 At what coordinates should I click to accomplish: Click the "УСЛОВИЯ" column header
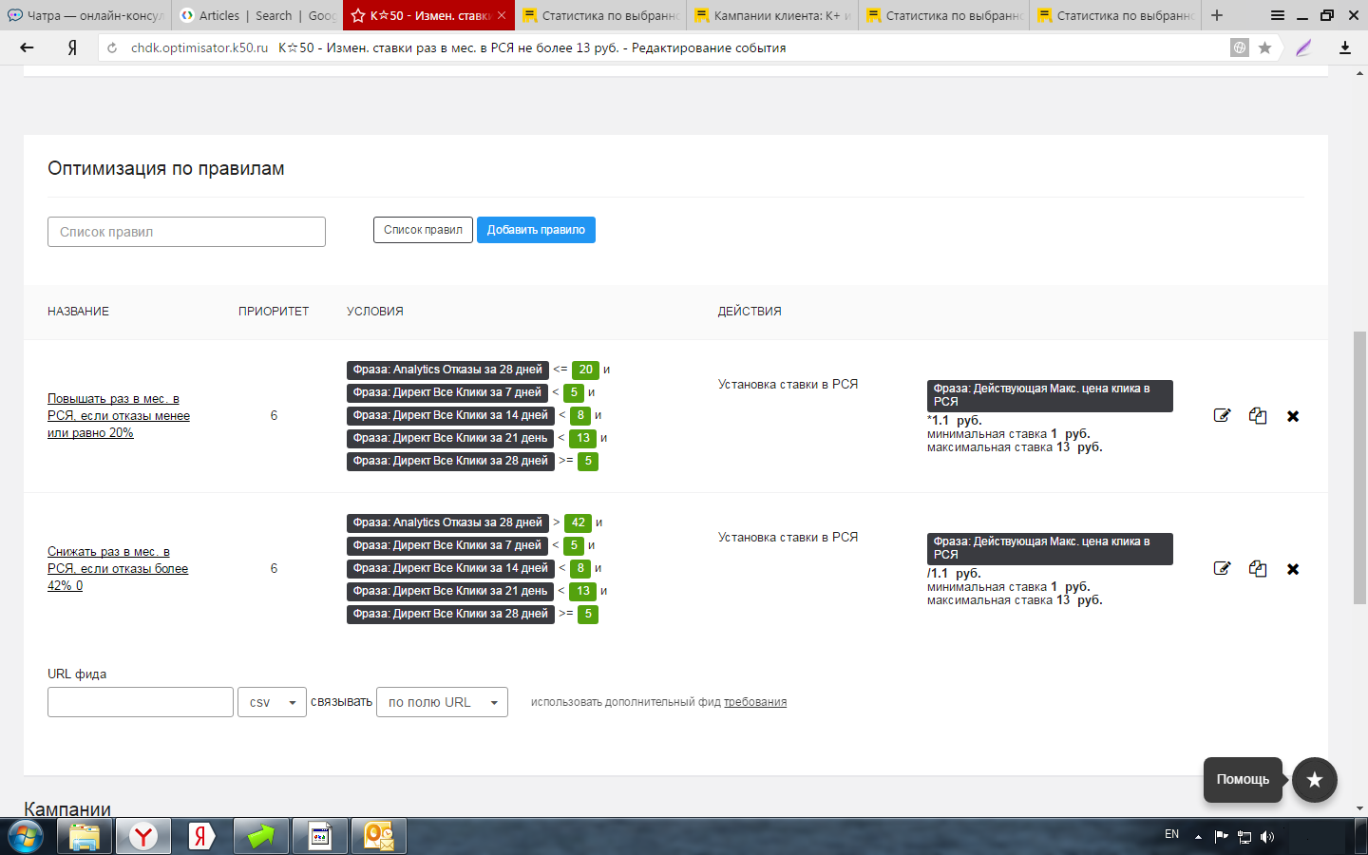(x=375, y=312)
